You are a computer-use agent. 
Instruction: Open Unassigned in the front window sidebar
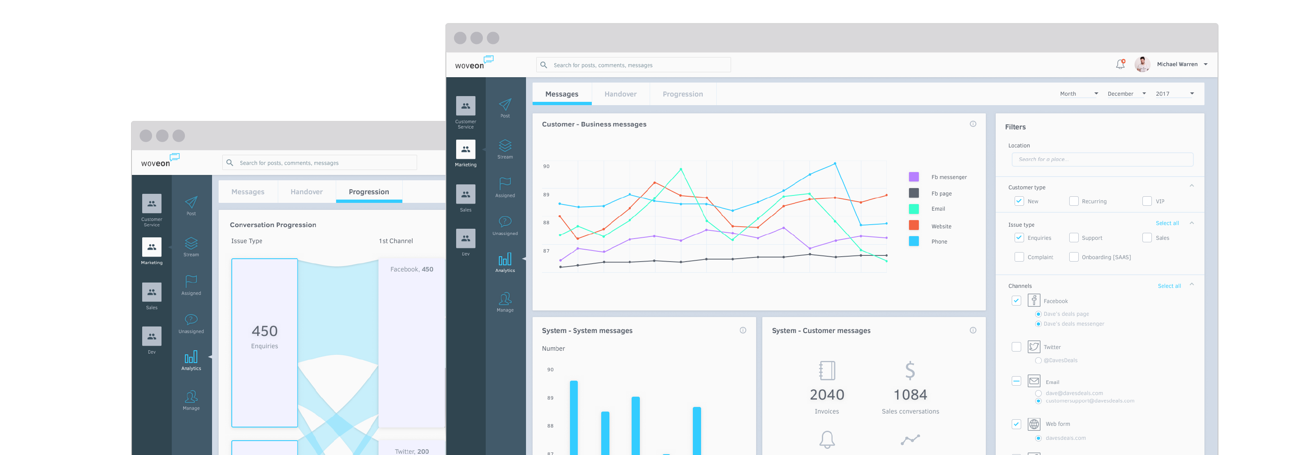505,225
